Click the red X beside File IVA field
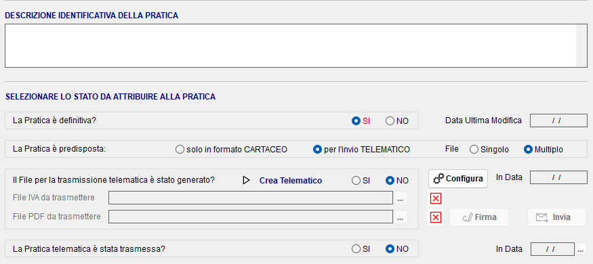The image size is (593, 264). pyautogui.click(x=436, y=198)
